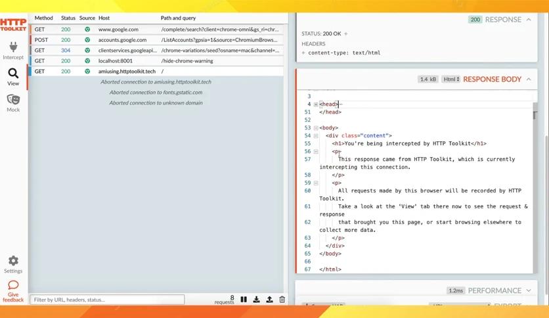Click the Host column header
This screenshot has width=549, height=318.
104,18
